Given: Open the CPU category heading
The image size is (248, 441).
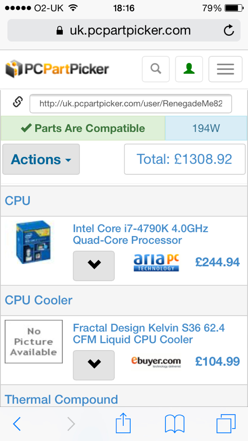Looking at the screenshot, I should coord(18,201).
